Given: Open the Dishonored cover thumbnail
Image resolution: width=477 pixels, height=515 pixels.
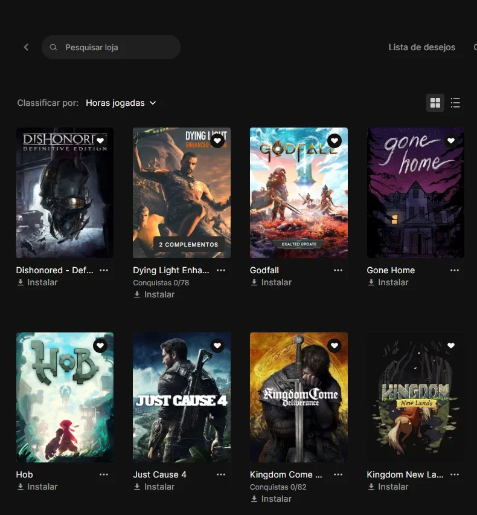Looking at the screenshot, I should click(x=65, y=193).
